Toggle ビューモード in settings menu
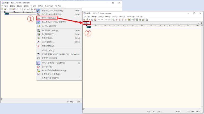204x114 pixels. (59, 66)
